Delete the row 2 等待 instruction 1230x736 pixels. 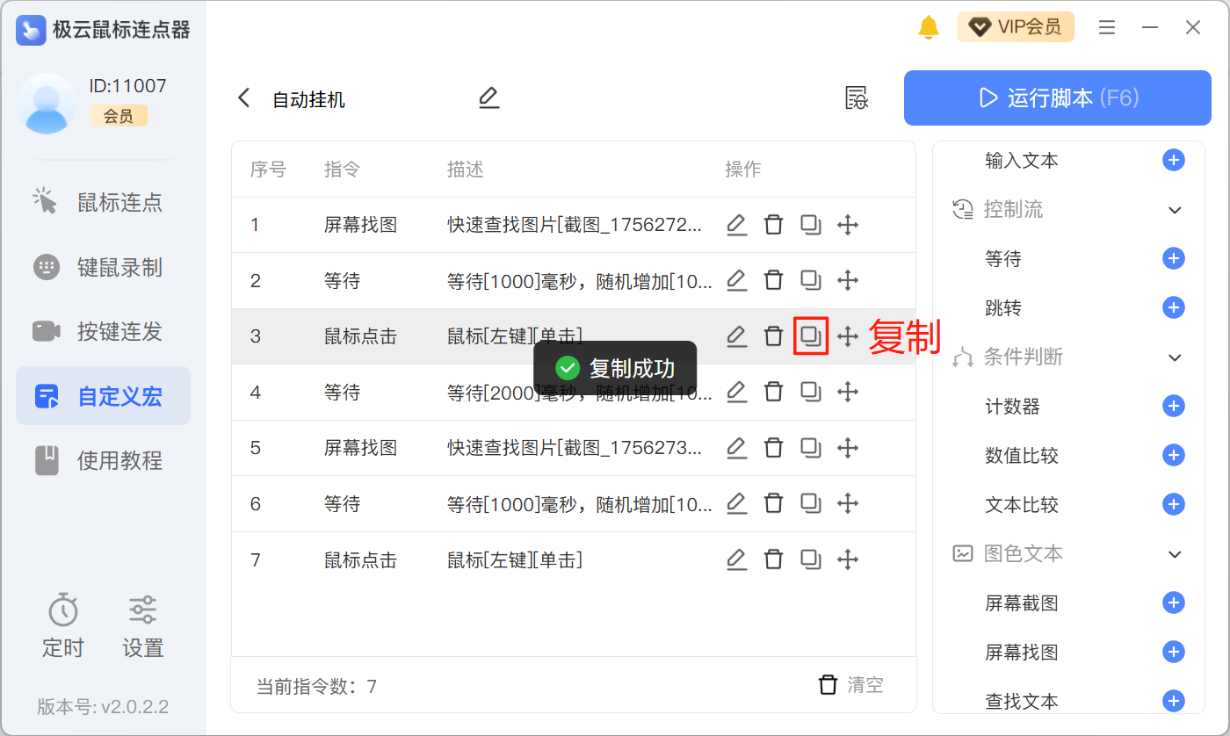coord(773,281)
